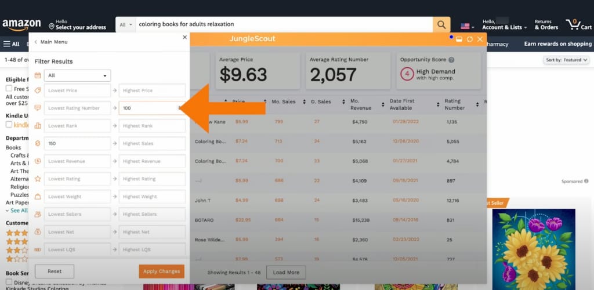Click the $15,239 revenue cell
The height and width of the screenshot is (290, 594).
(x=360, y=220)
